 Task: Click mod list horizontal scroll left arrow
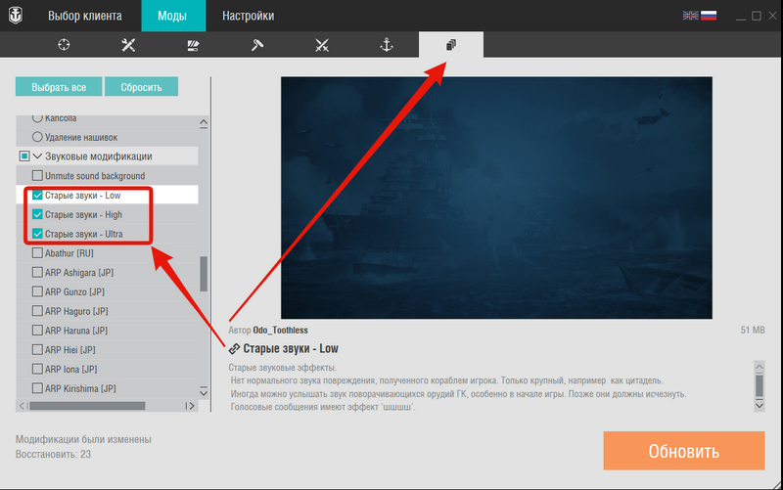click(x=22, y=406)
